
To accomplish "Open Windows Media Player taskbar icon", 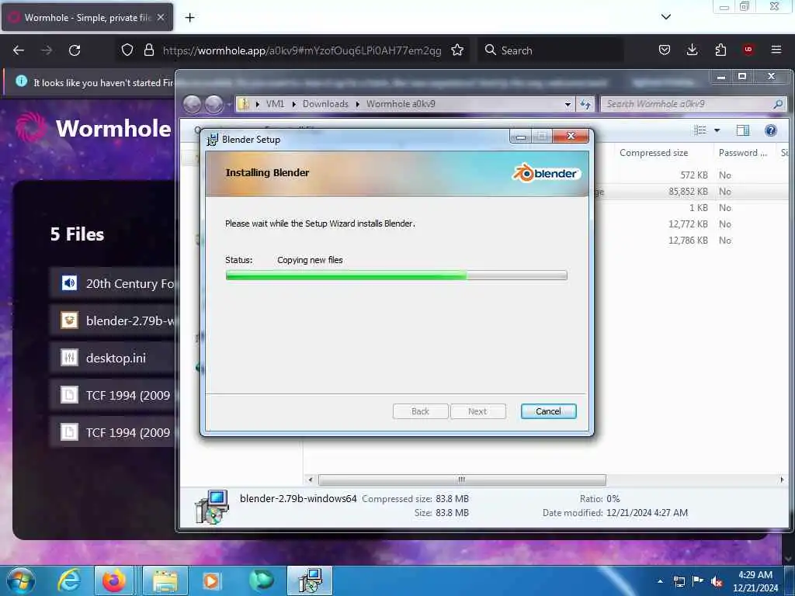I will point(211,580).
